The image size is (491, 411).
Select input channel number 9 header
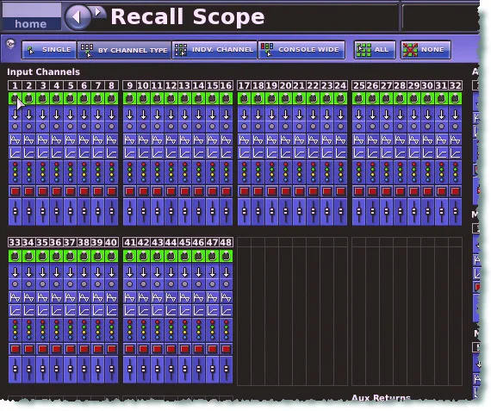tap(129, 85)
